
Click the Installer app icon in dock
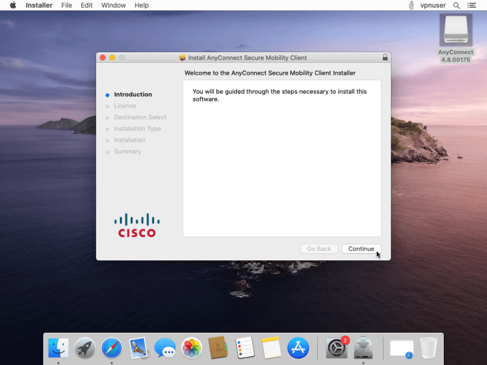point(363,348)
